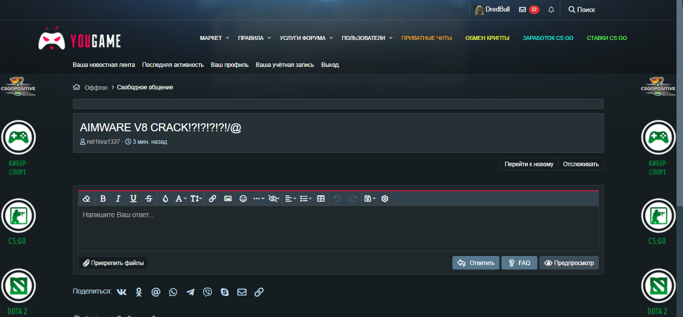The height and width of the screenshot is (317, 683).
Task: Insert a table into the reply
Action: click(321, 199)
